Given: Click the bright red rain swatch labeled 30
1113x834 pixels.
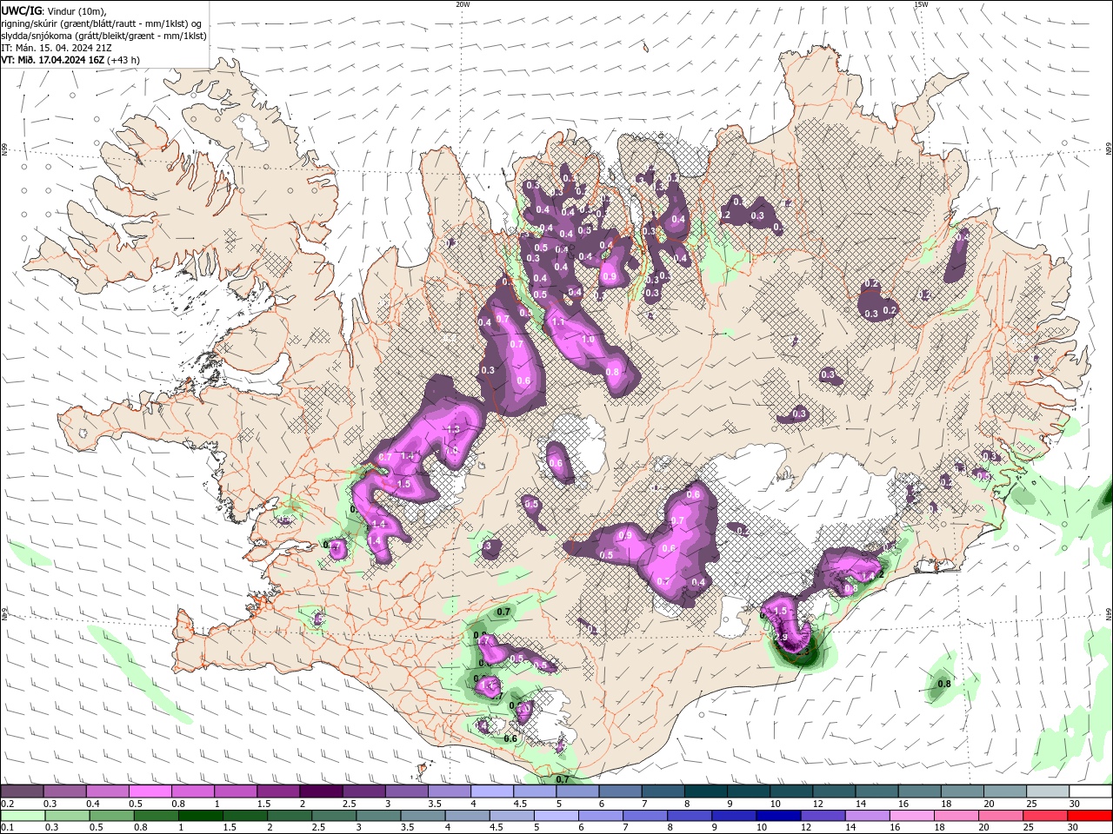Looking at the screenshot, I should 1090,816.
